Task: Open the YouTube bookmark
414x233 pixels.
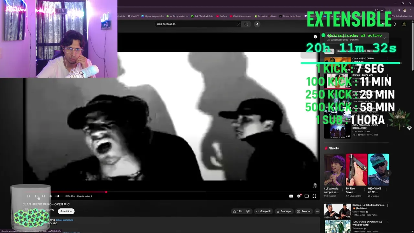Action: 222,16
